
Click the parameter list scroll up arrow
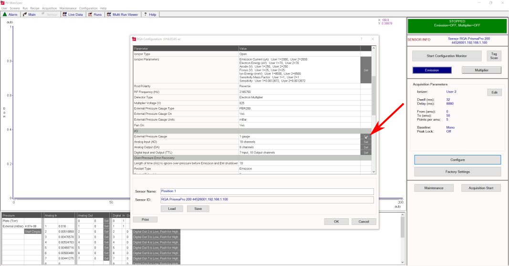tap(374, 48)
